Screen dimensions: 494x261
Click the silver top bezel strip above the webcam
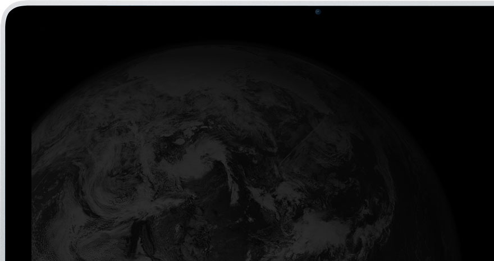318,2
